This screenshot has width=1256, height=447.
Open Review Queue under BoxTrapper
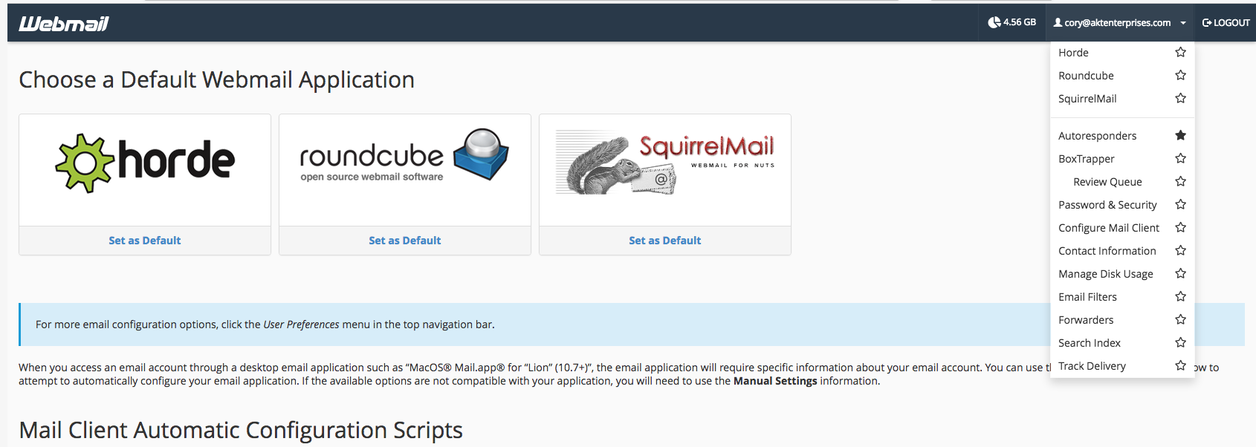click(1107, 182)
